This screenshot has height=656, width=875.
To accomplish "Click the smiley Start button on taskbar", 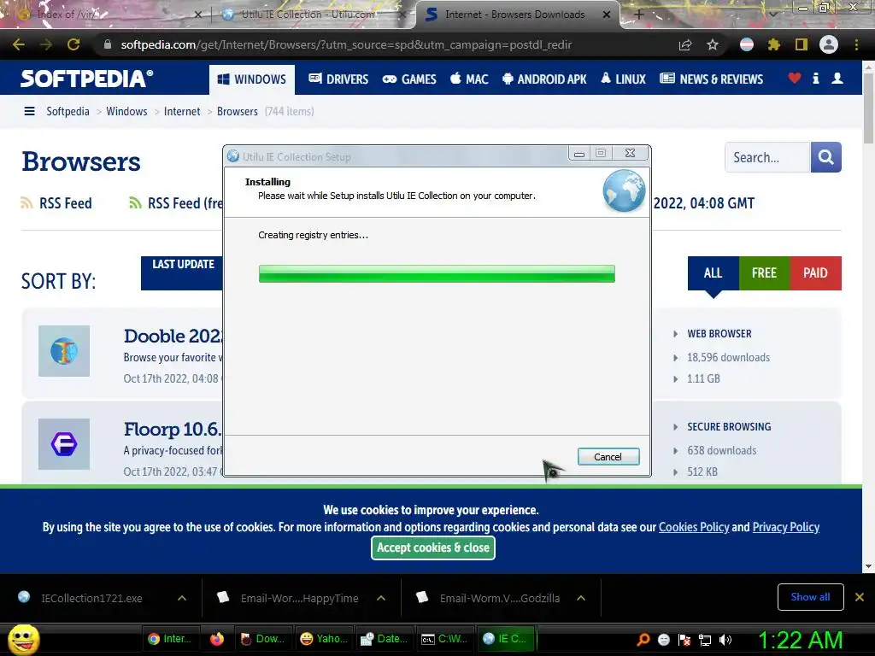I will pyautogui.click(x=23, y=639).
